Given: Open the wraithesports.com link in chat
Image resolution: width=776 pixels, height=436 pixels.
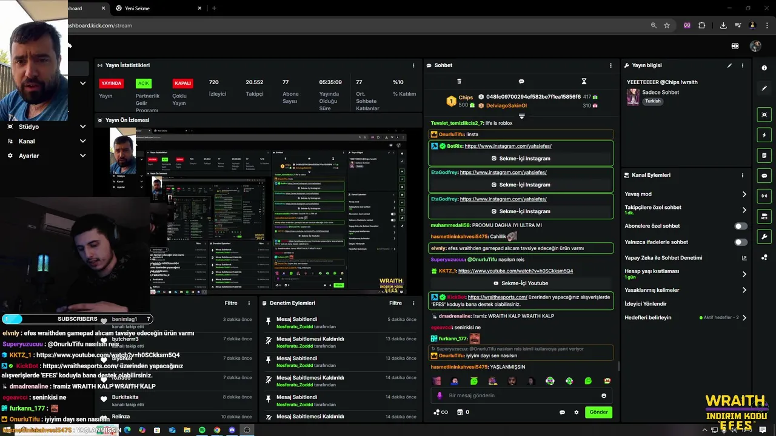Looking at the screenshot, I should (x=497, y=297).
